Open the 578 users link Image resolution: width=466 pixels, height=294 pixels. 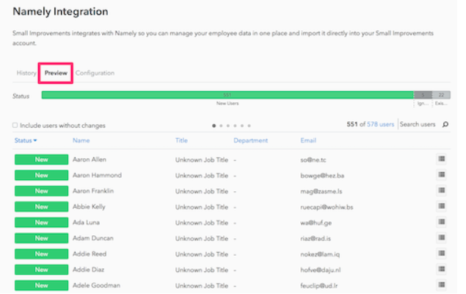(x=380, y=124)
